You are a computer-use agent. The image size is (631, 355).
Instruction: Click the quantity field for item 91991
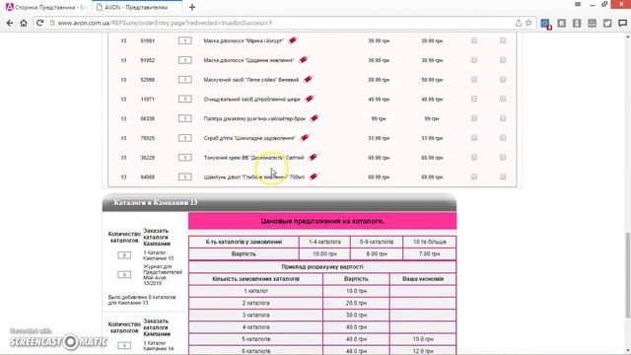coord(185,40)
